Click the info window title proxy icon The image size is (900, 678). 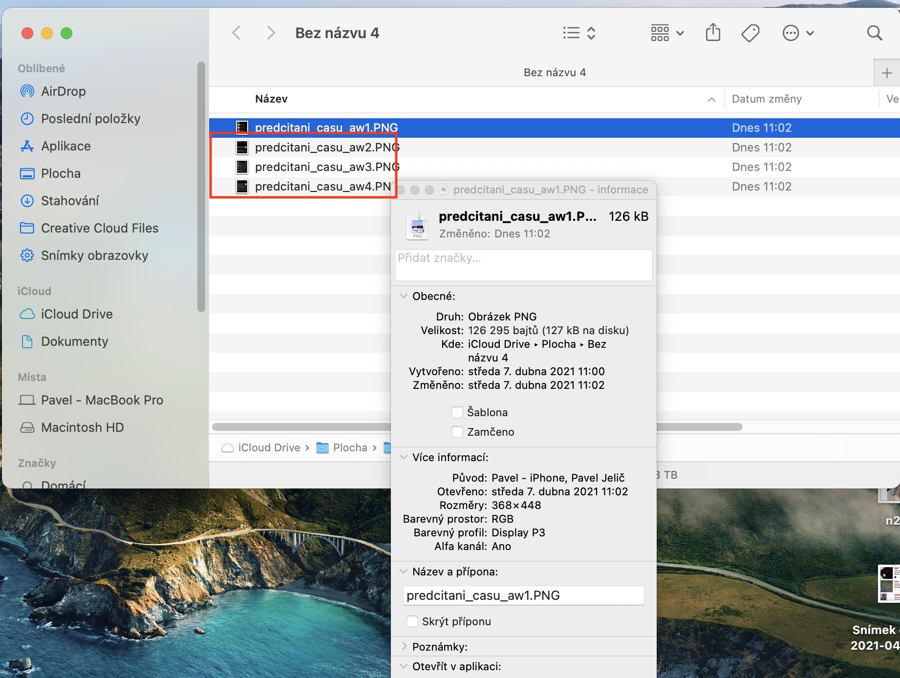444,190
